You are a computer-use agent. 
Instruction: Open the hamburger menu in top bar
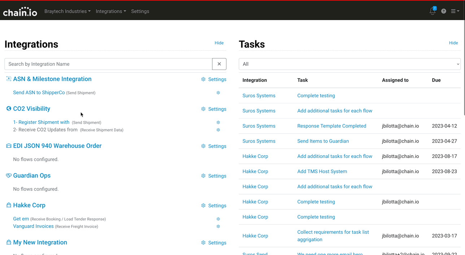tap(455, 11)
